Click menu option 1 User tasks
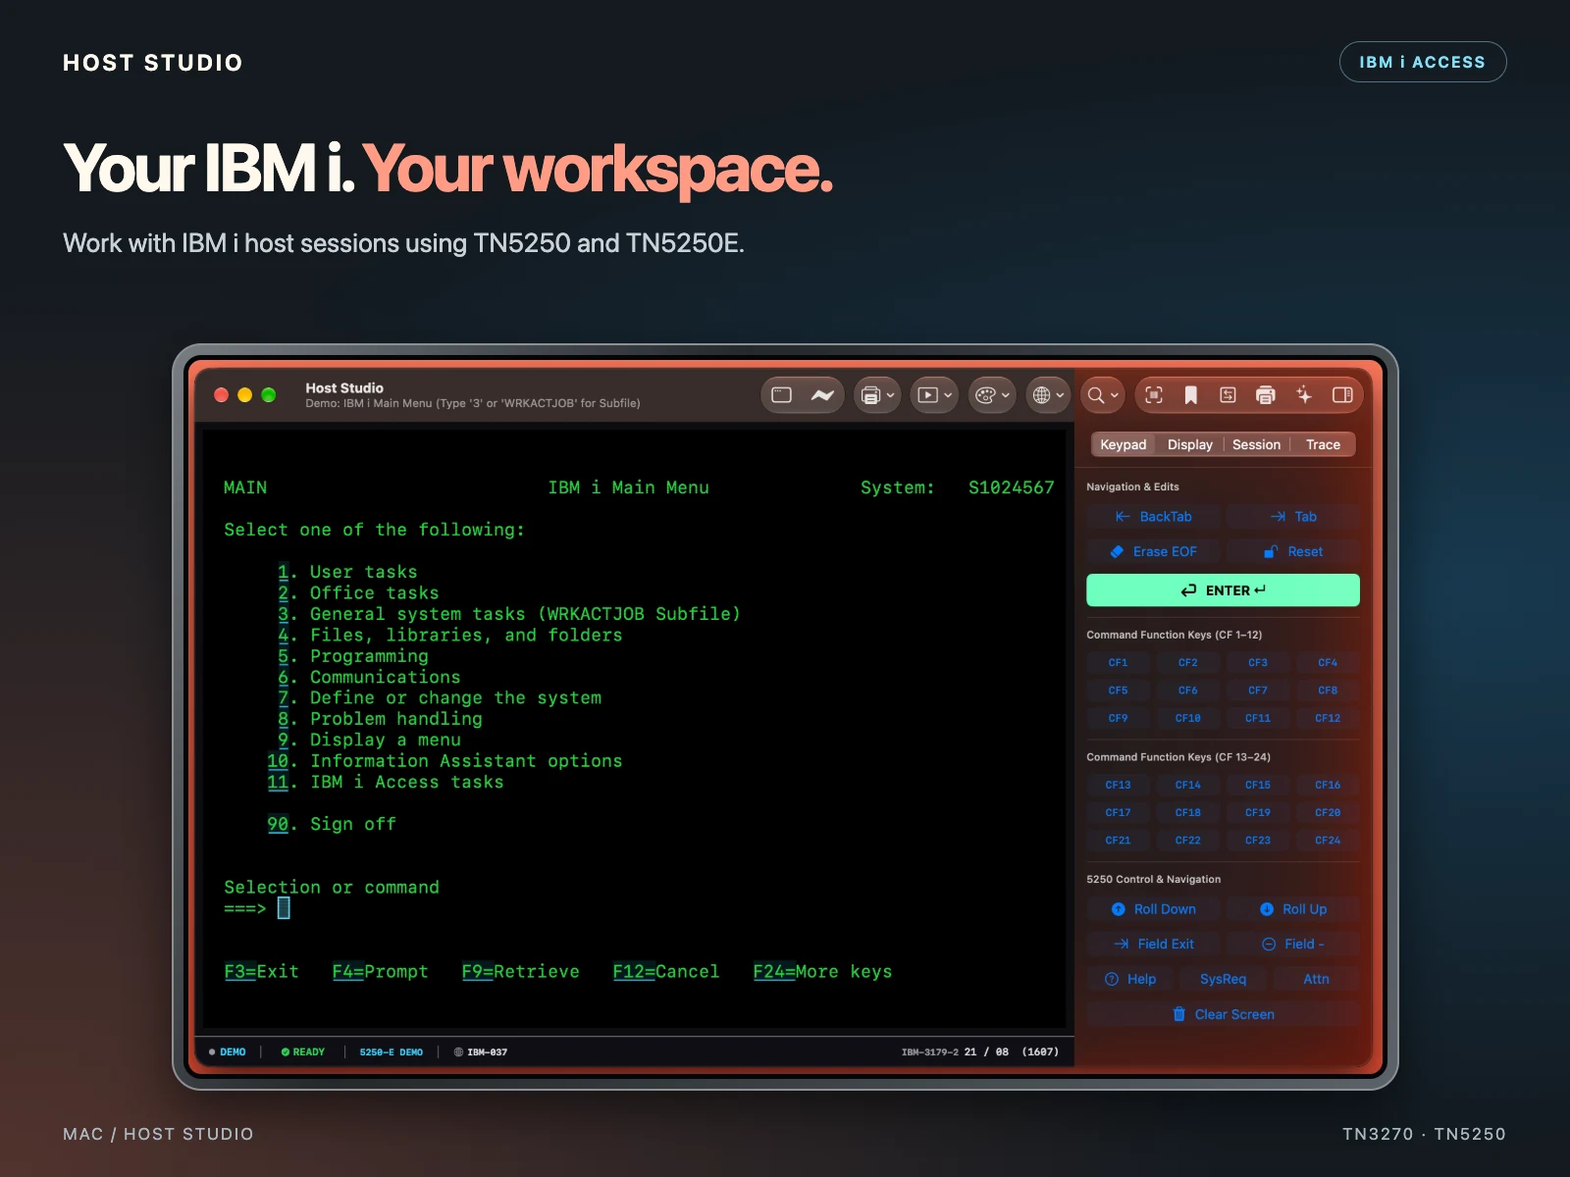Screen dimensions: 1570x1177 click(x=347, y=572)
